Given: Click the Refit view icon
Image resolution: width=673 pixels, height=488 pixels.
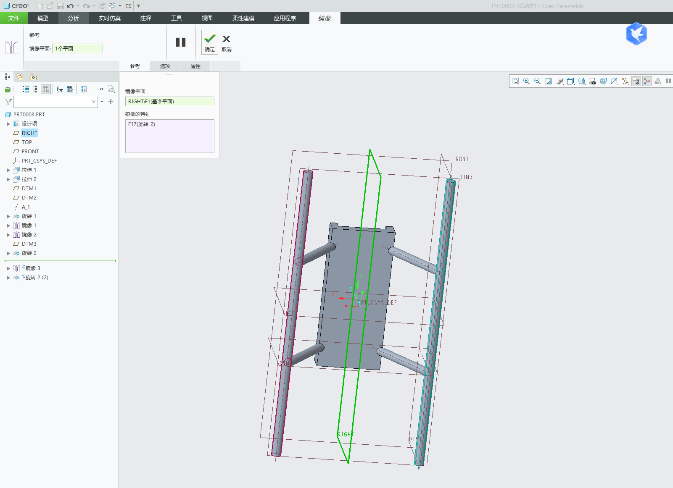Looking at the screenshot, I should point(516,81).
